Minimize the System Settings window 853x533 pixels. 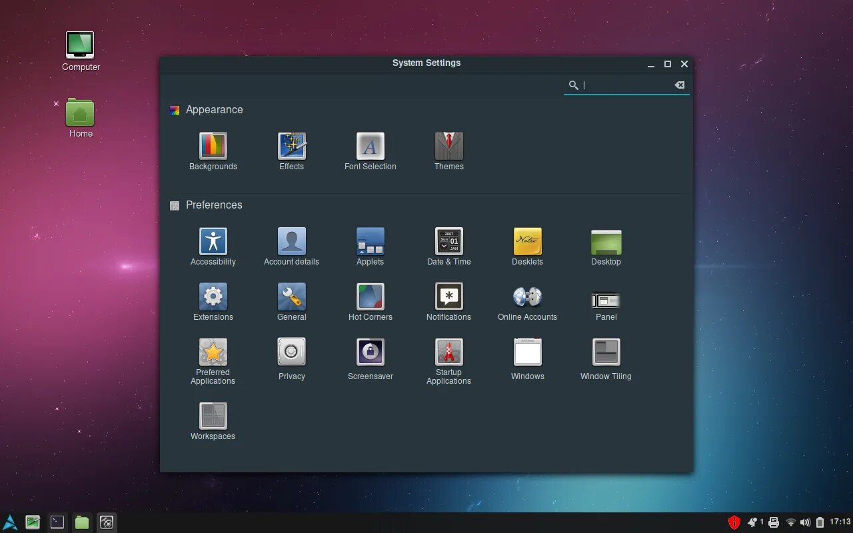651,65
